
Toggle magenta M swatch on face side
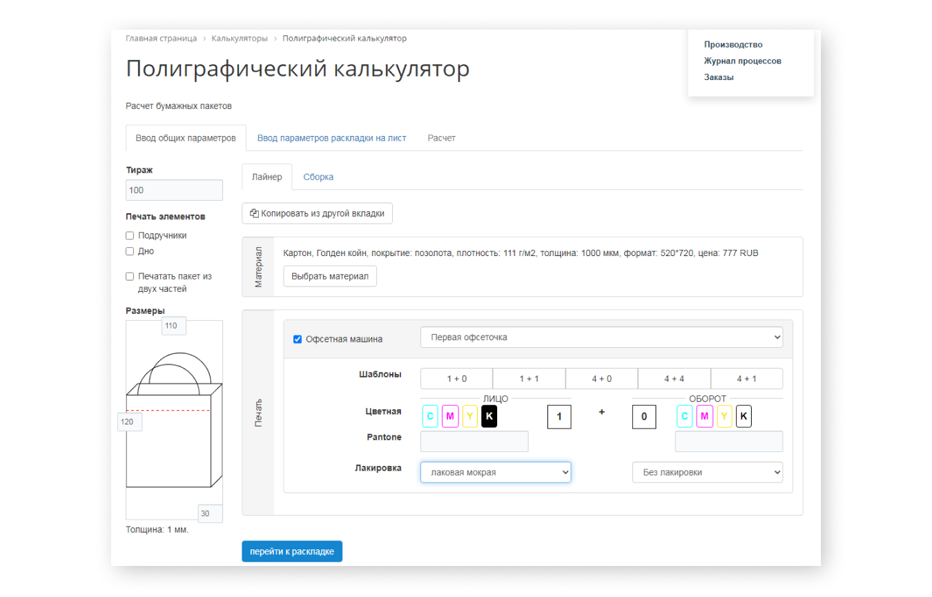(450, 416)
